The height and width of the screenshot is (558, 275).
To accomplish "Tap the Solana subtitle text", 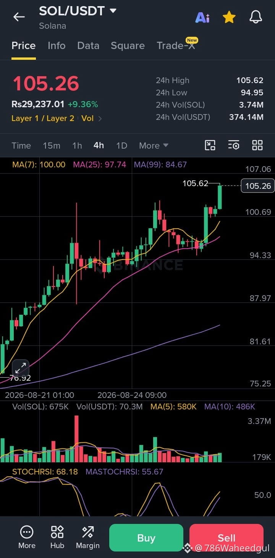I will (x=52, y=26).
